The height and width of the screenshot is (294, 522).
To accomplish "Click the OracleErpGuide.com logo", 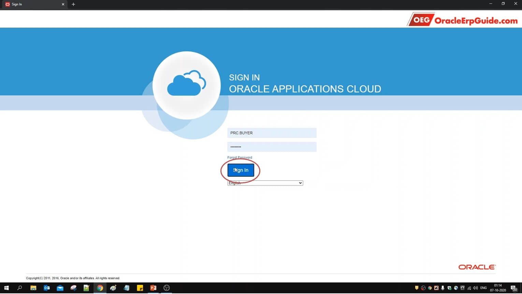I will [463, 19].
